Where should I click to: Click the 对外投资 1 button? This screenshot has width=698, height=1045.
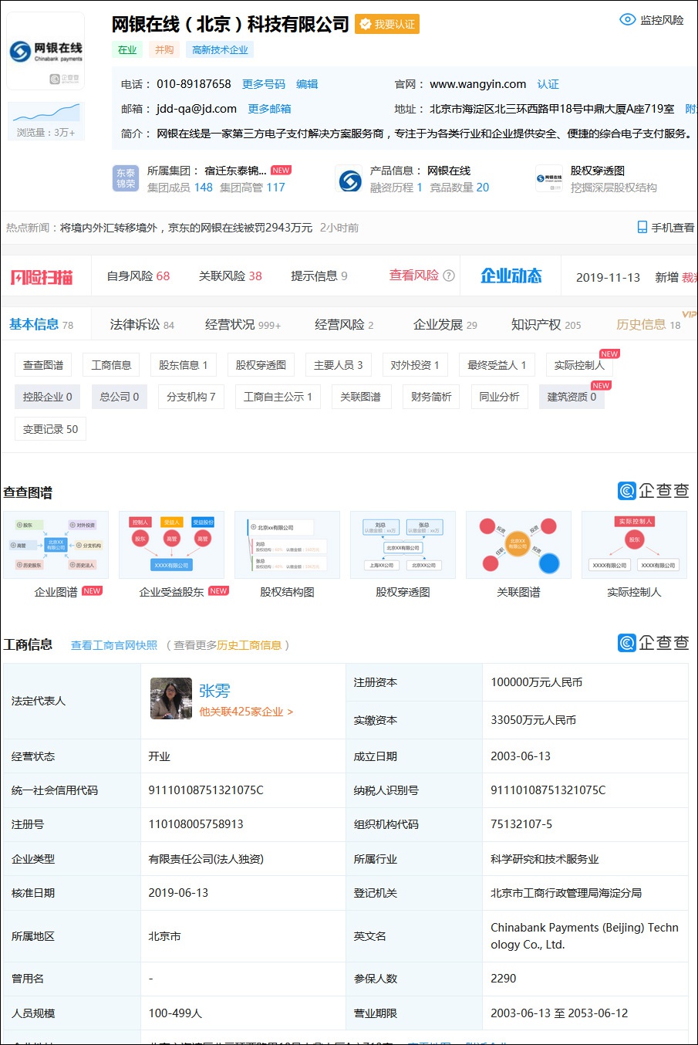414,365
